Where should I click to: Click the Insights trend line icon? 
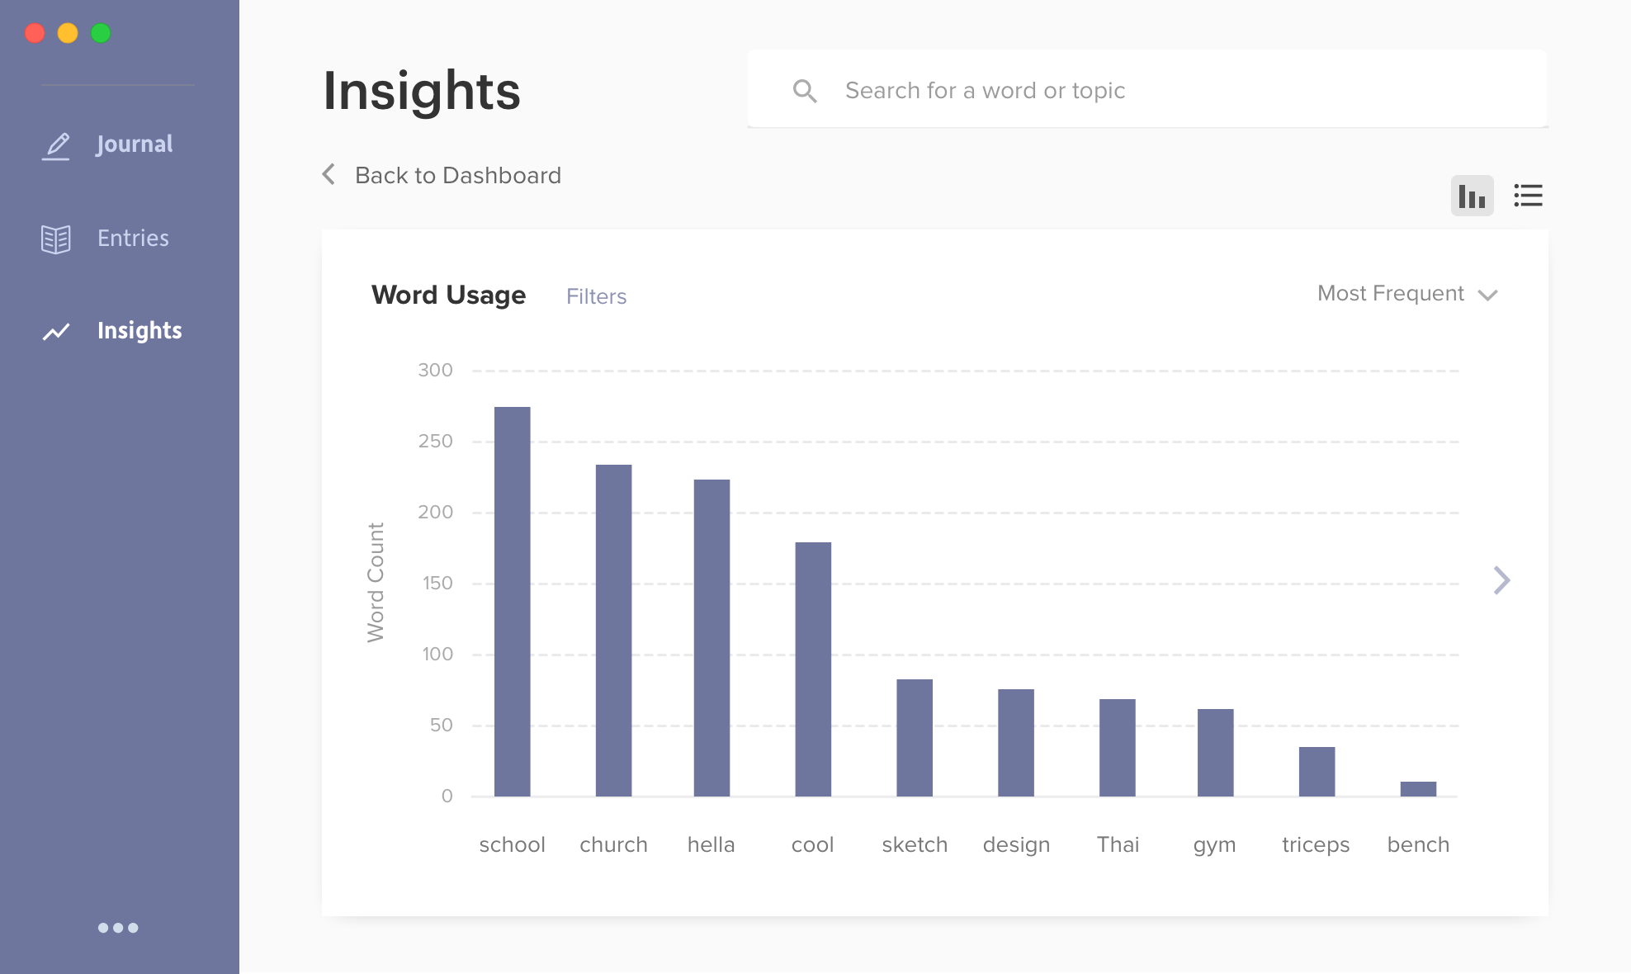(x=56, y=332)
